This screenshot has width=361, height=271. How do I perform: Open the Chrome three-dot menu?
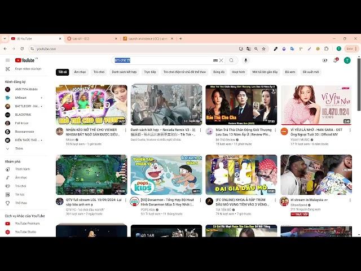(x=356, y=49)
